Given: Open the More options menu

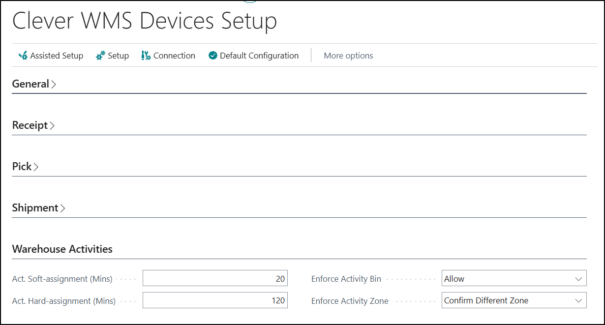Looking at the screenshot, I should 348,56.
